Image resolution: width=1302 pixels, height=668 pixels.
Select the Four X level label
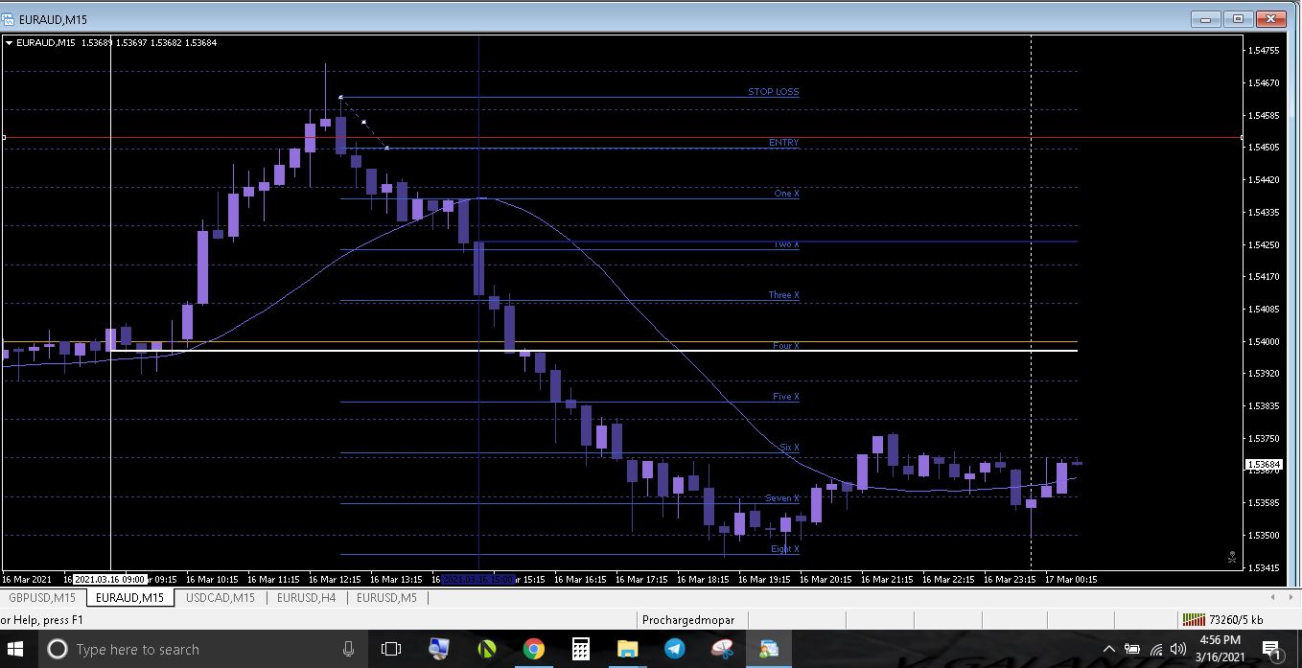click(786, 345)
